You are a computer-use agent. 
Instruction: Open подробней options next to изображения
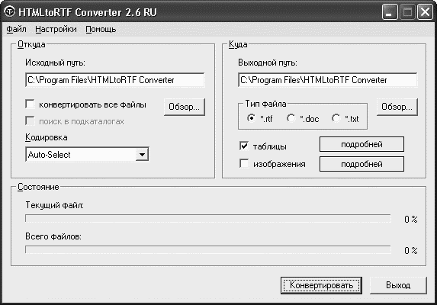pos(361,164)
